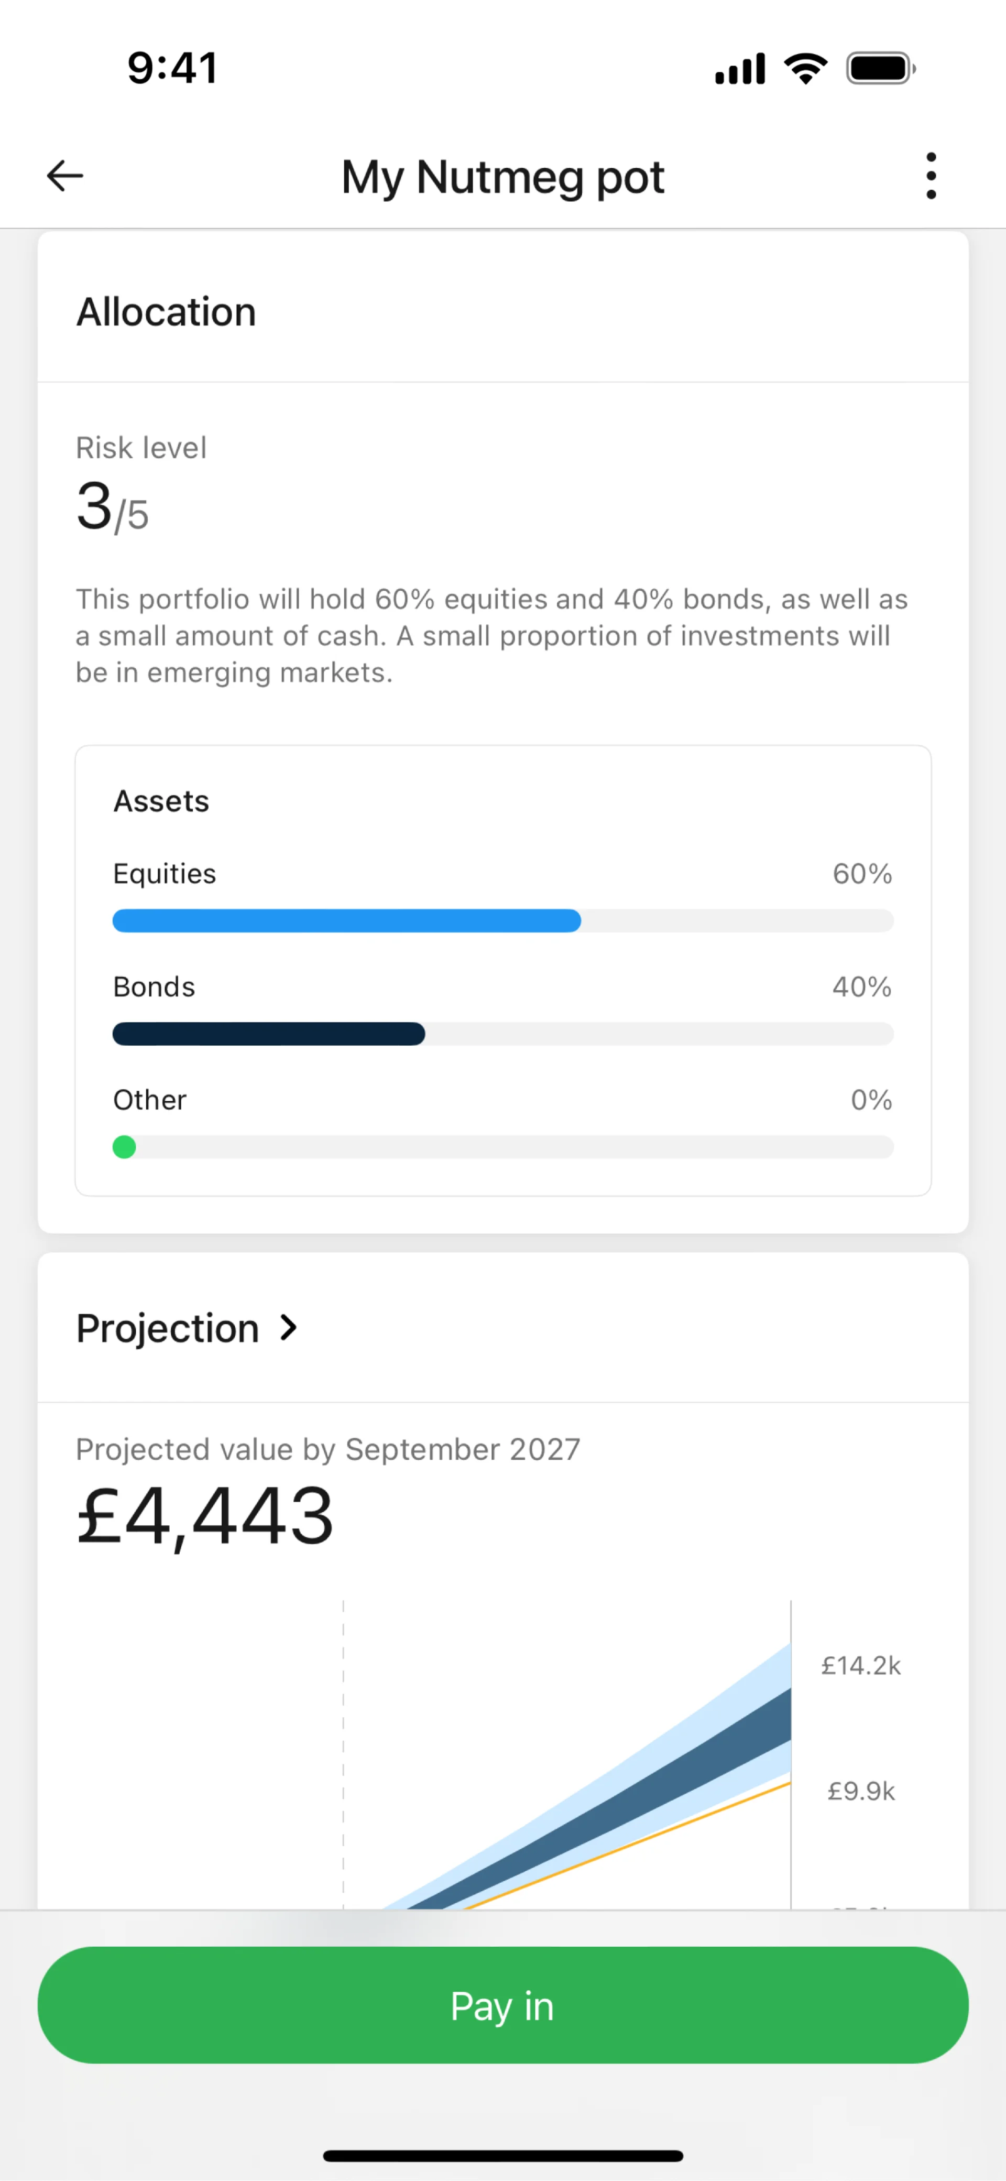Tap the £9.9k chart axis label

tap(860, 1791)
